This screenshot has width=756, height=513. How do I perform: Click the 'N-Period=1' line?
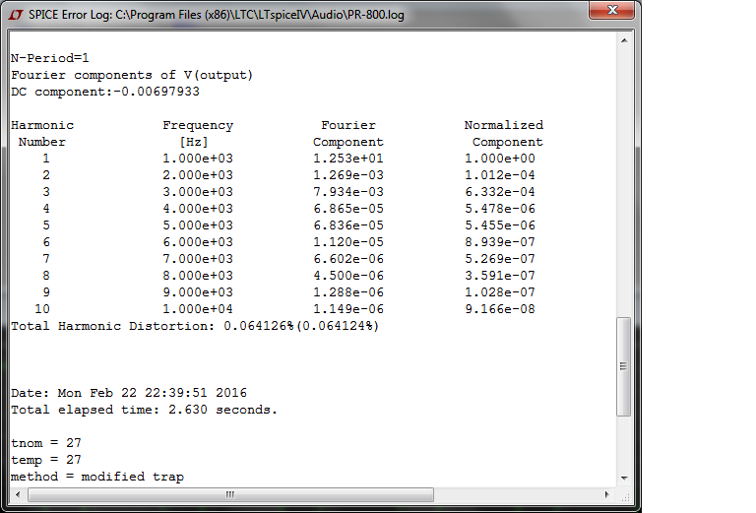click(x=49, y=58)
